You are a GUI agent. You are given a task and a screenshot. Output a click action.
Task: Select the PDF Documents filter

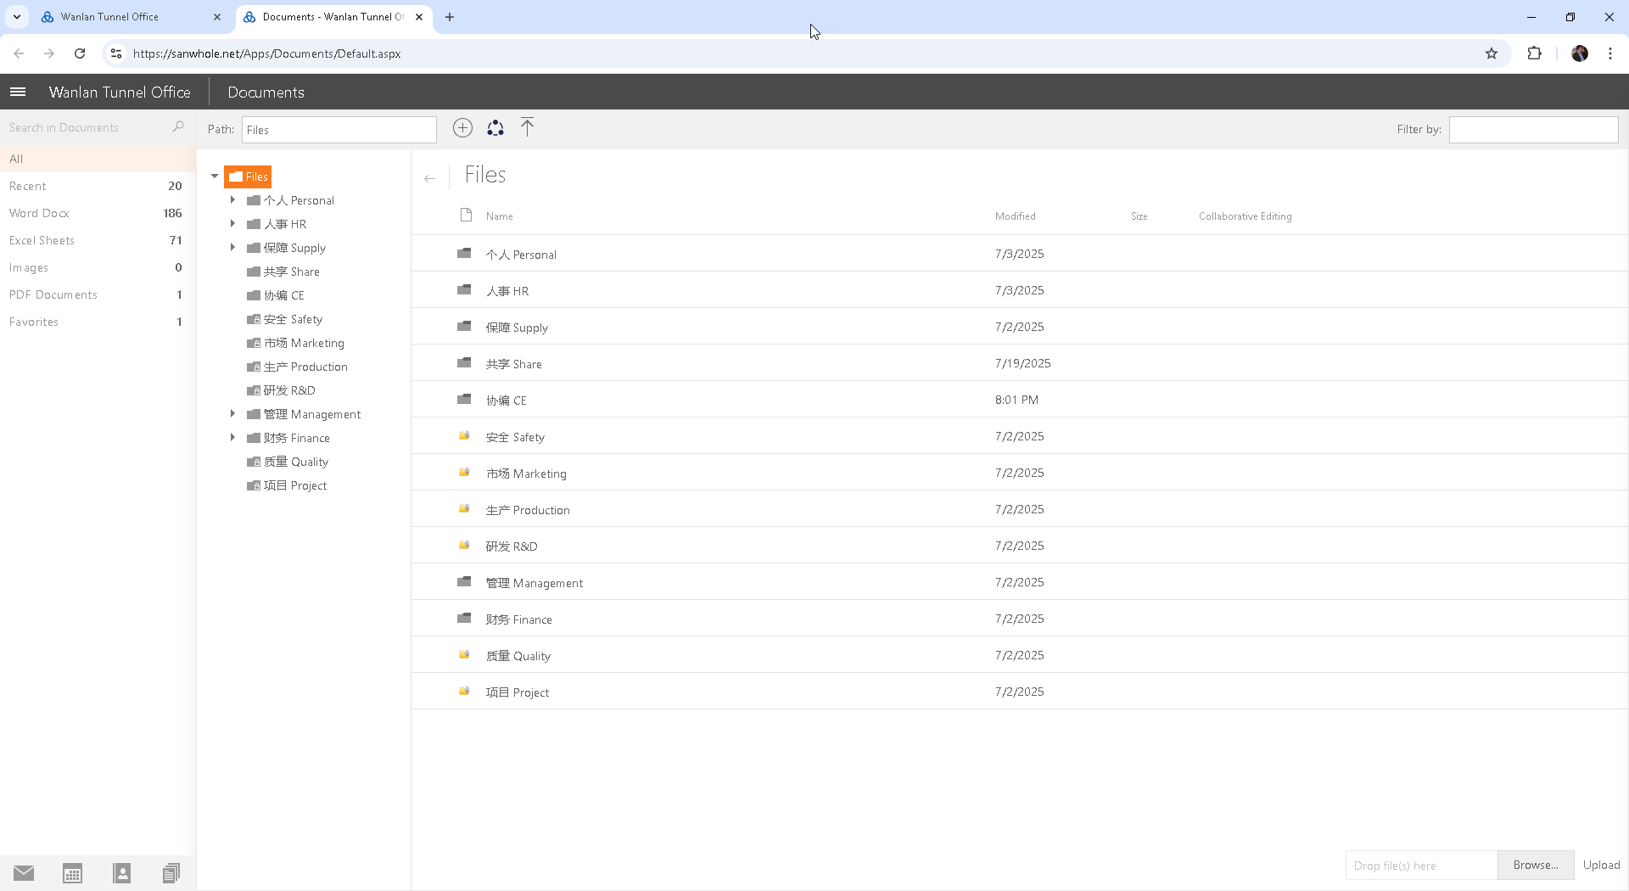tap(53, 294)
